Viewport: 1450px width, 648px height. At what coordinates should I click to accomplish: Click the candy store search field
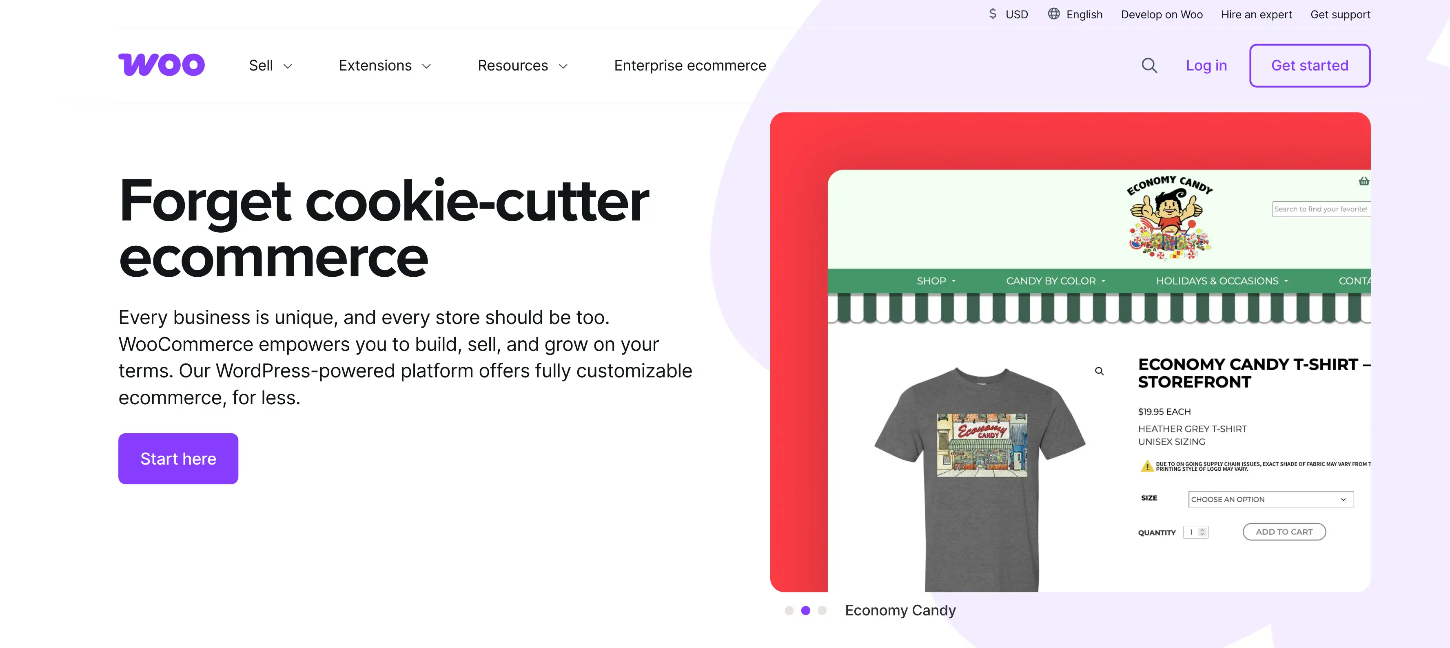point(1321,209)
